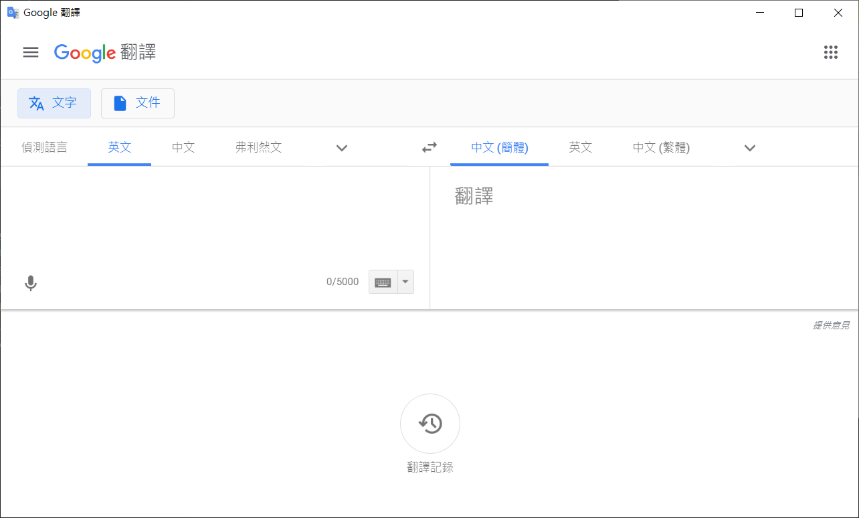Click the Google Translate logo

105,52
